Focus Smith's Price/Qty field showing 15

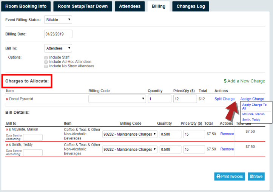[194, 149]
